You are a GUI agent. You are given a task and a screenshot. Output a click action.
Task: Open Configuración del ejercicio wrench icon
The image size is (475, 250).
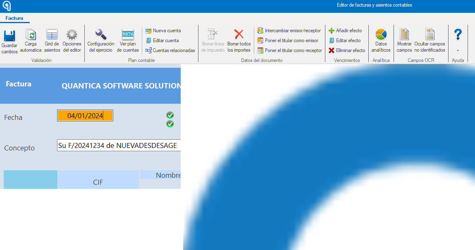pyautogui.click(x=100, y=35)
